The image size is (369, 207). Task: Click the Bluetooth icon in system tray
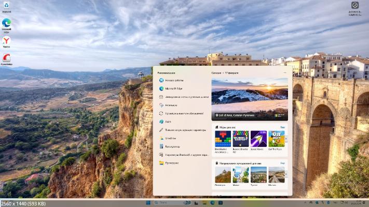tap(329, 202)
